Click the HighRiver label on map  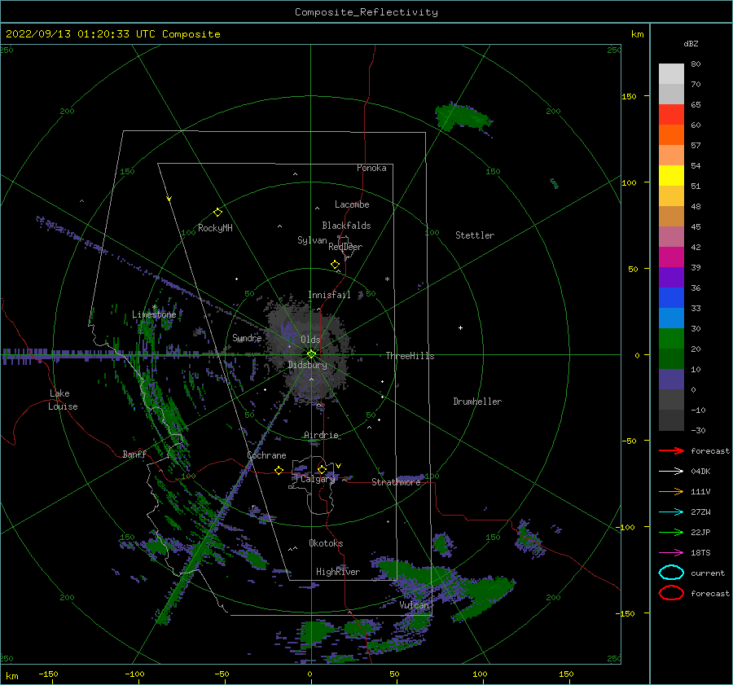pos(338,572)
